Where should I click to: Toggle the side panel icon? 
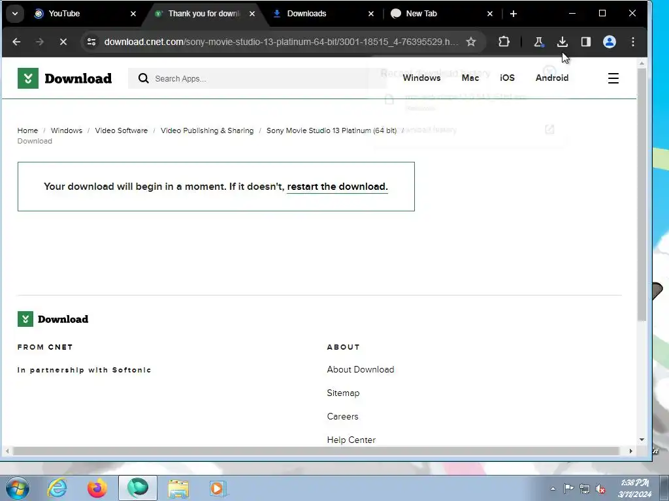(586, 42)
